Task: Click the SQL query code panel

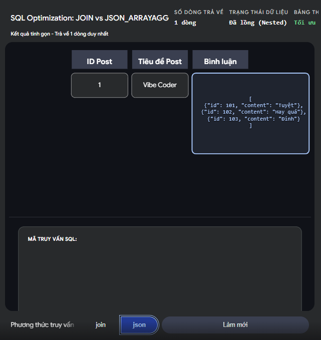Action: click(160, 269)
